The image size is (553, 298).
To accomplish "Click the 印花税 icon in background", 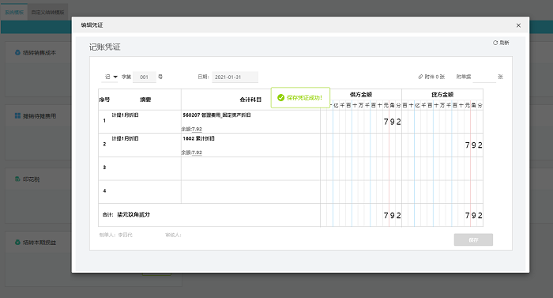I will [17, 179].
